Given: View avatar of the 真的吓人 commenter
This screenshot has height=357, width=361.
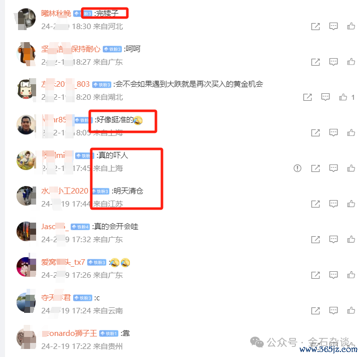Looking at the screenshot, I should (x=26, y=160).
